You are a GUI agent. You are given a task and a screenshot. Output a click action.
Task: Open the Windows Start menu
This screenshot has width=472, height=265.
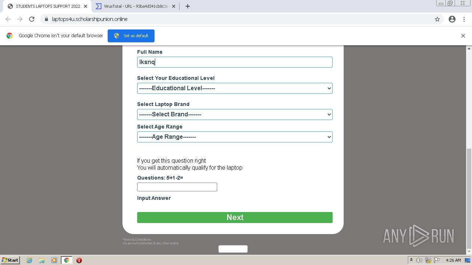point(10,260)
